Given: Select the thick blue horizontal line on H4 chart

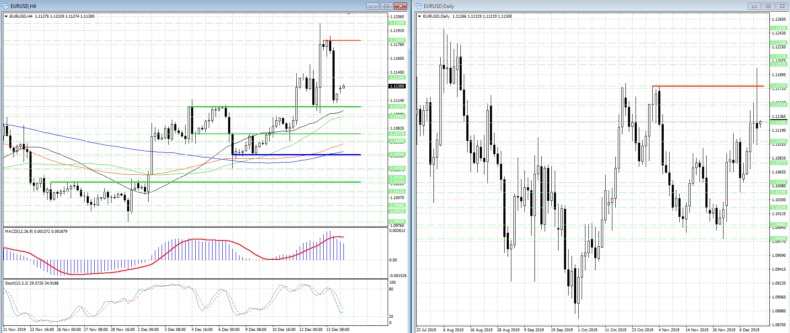Looking at the screenshot, I should [x=295, y=155].
